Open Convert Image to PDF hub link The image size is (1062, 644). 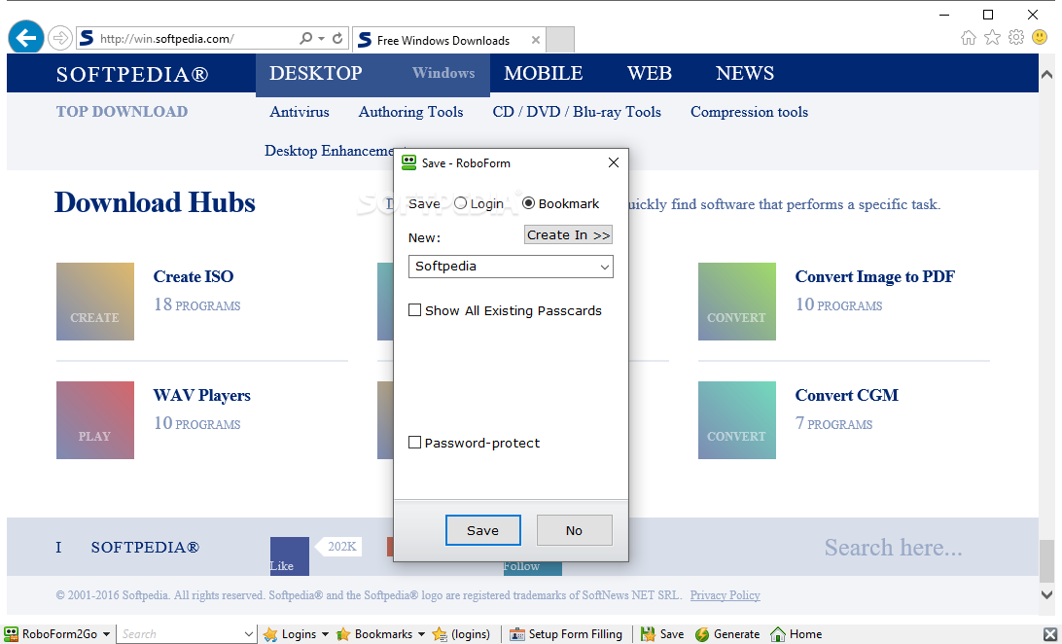pos(875,277)
